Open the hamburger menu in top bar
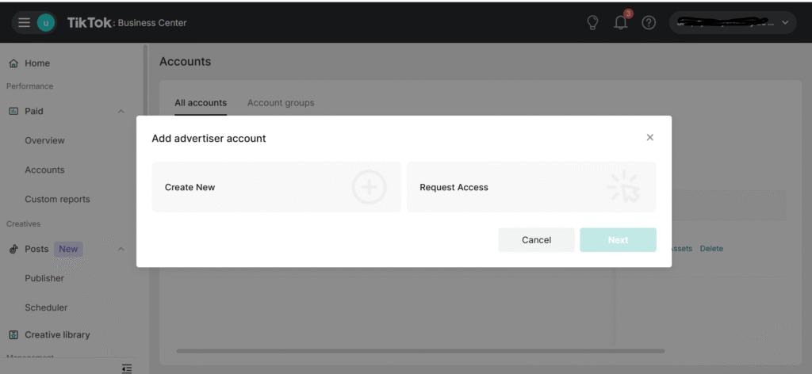Viewport: 812px width, 374px height. click(x=24, y=23)
